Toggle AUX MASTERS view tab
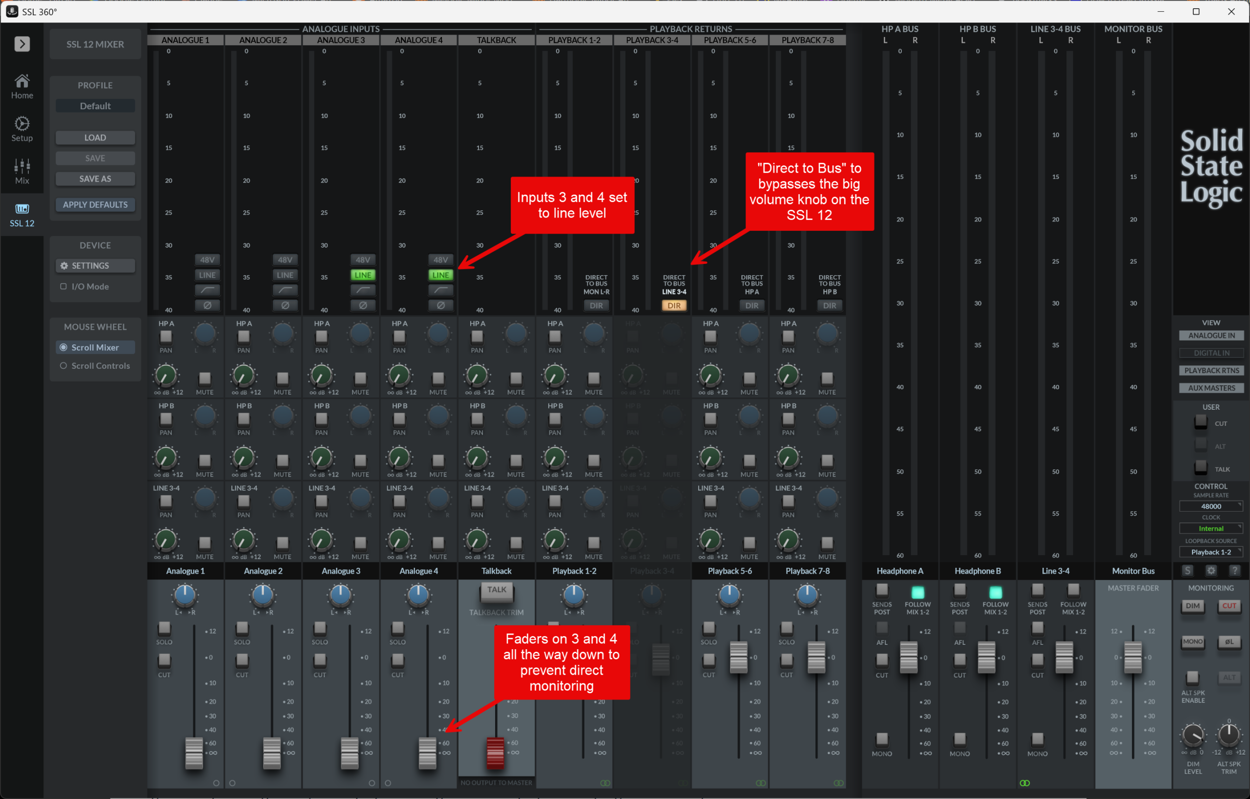Image resolution: width=1250 pixels, height=799 pixels. [1211, 388]
